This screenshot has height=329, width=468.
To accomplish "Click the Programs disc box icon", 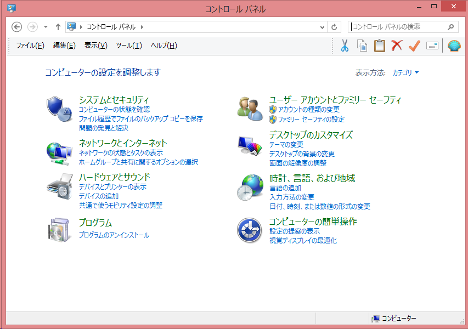I will tap(59, 229).
